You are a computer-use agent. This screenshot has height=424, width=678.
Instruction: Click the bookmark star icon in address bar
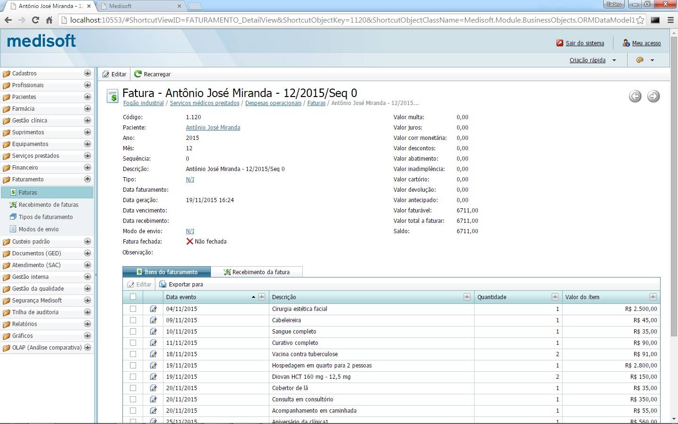(640, 20)
